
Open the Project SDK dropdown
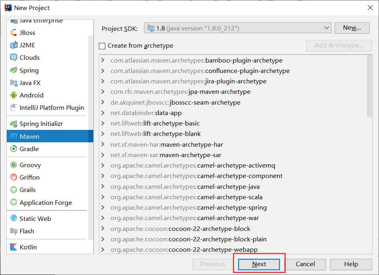[237, 28]
